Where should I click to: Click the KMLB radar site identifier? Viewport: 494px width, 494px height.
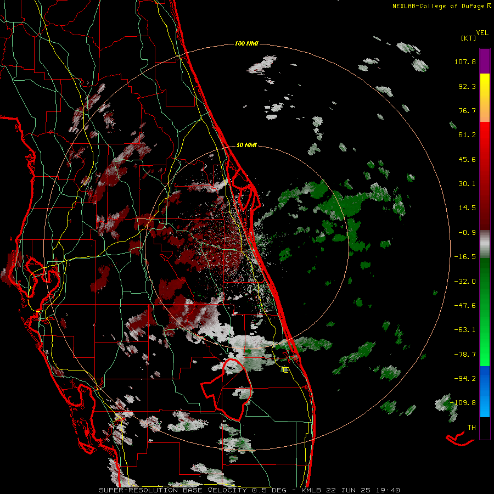(x=311, y=490)
